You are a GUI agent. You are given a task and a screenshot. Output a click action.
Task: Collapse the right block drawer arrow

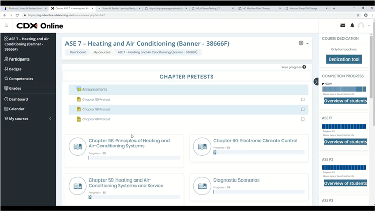316,82
